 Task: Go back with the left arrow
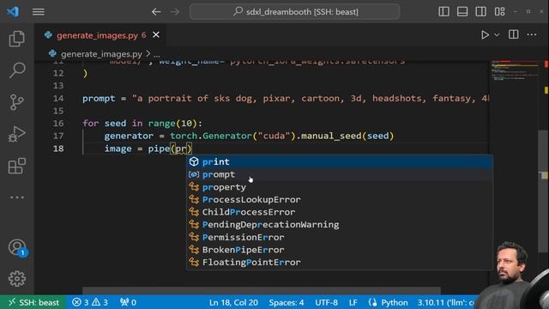pyautogui.click(x=156, y=11)
